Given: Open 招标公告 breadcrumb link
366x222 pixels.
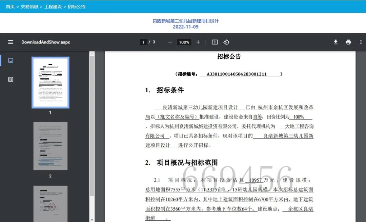Looking at the screenshot, I should coord(77,6).
